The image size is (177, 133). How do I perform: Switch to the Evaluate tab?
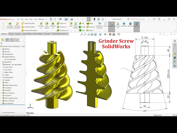(x=47, y=34)
